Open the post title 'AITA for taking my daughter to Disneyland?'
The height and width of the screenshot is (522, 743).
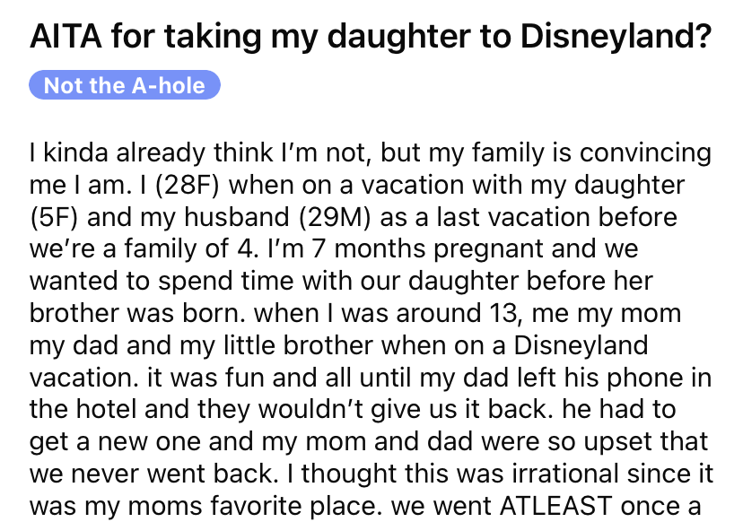click(371, 36)
